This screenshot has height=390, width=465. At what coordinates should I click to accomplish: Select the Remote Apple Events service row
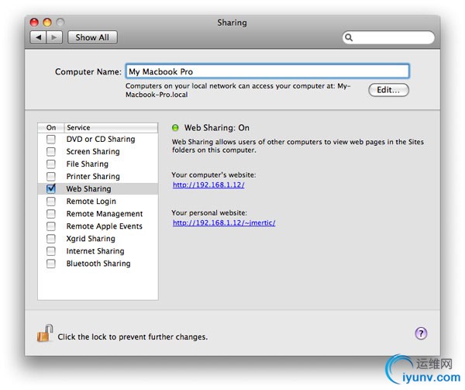[x=98, y=226]
